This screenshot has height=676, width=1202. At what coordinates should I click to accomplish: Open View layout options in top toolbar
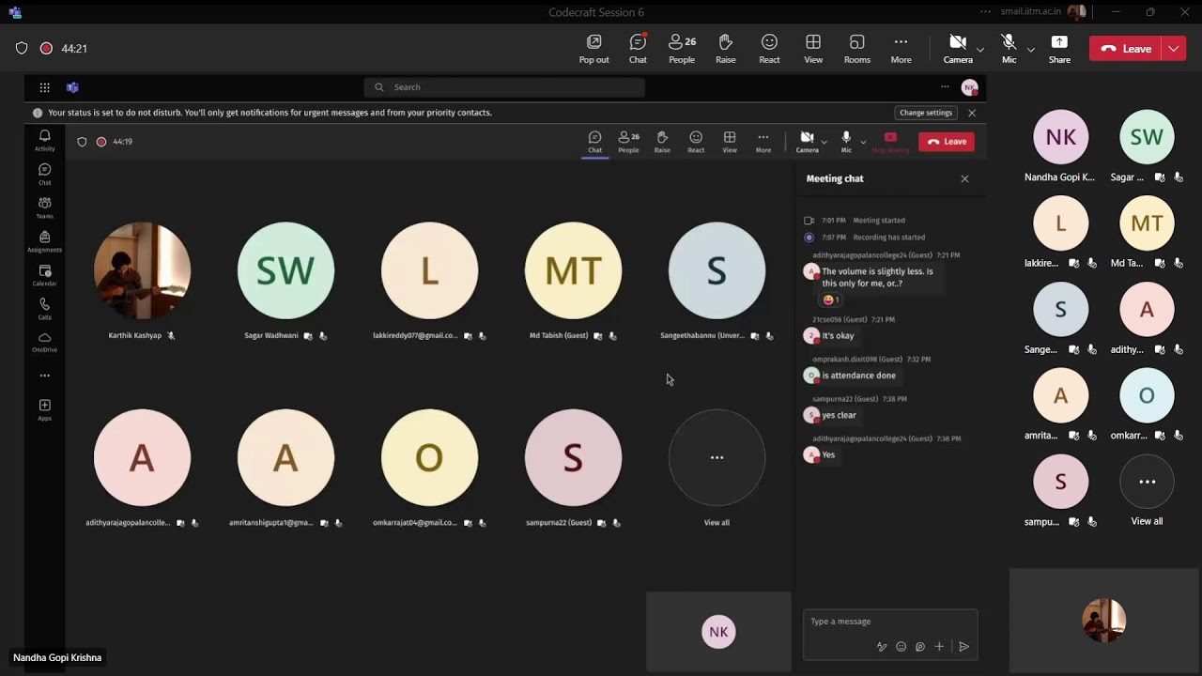click(813, 49)
